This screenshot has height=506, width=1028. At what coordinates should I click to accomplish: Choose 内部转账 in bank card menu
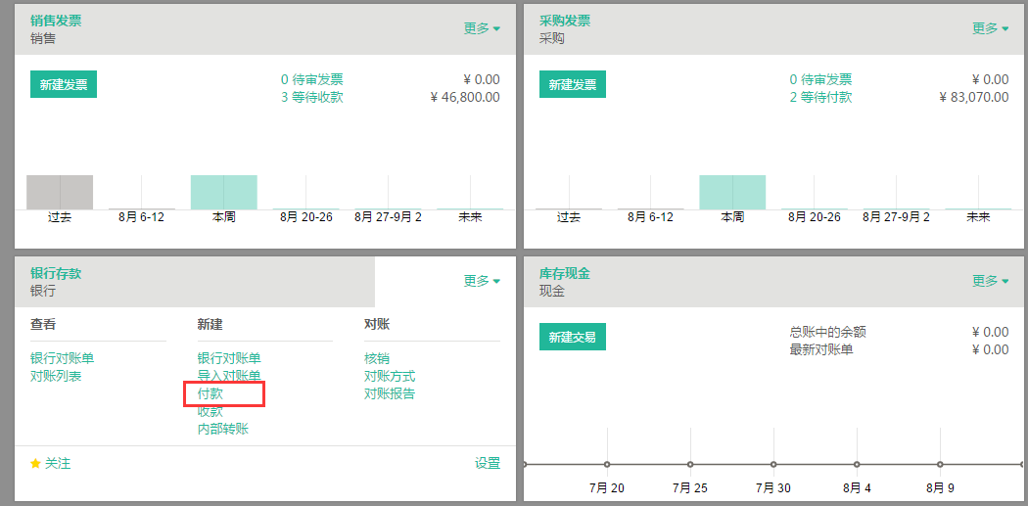pos(223,430)
